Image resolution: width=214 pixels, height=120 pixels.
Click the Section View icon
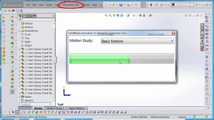(x=118, y=16)
